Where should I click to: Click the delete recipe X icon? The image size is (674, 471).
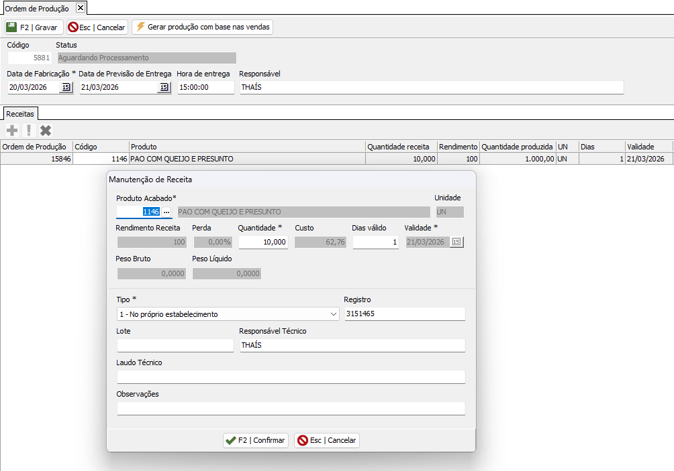point(46,131)
